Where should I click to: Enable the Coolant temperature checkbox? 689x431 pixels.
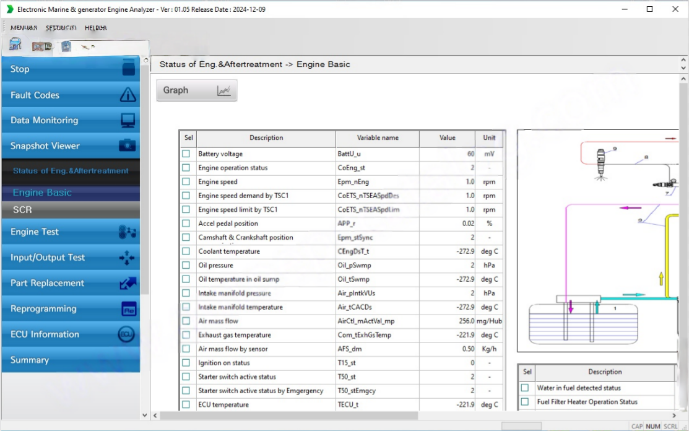[x=186, y=251]
